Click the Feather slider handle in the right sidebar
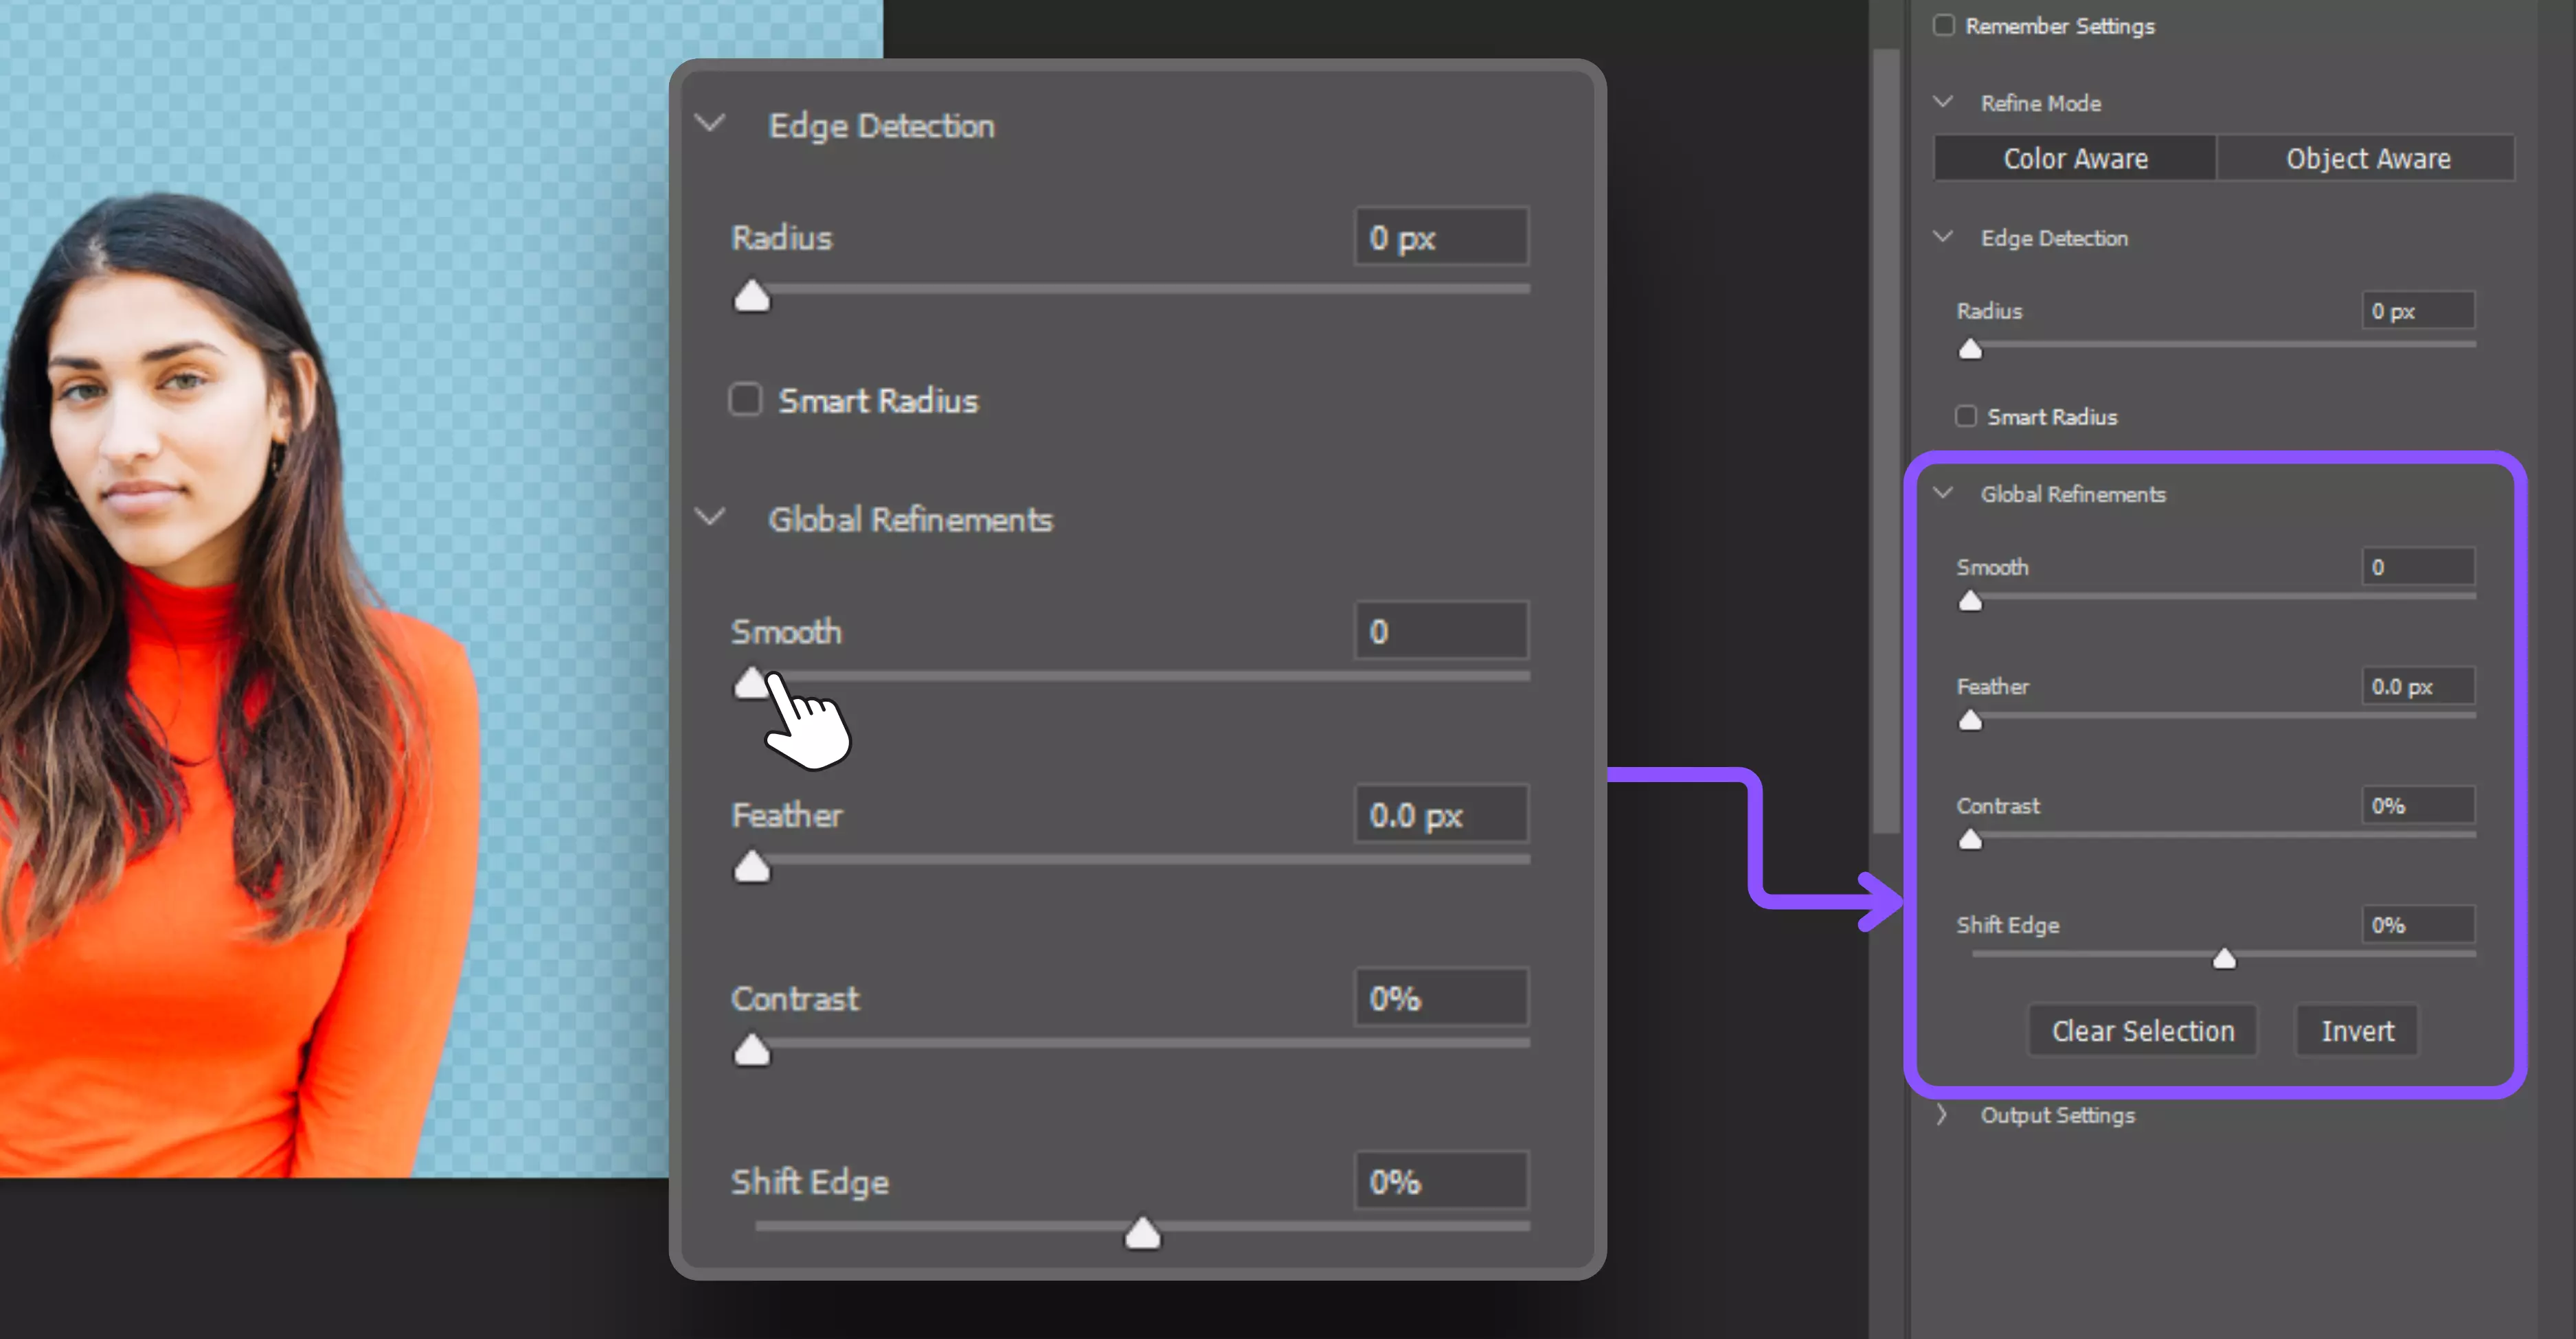Image resolution: width=2576 pixels, height=1339 pixels. [1970, 720]
